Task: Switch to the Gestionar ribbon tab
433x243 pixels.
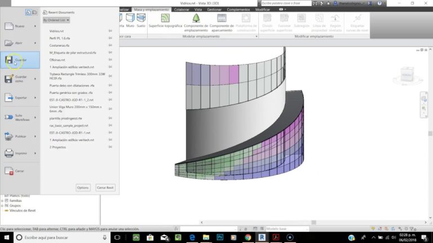Action: tap(214, 10)
